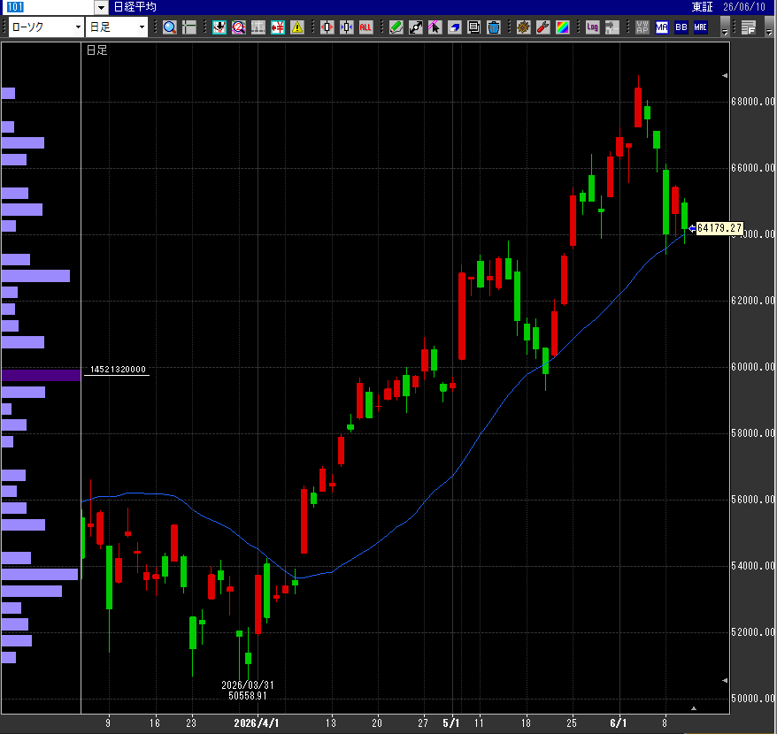Click the dark purple highlighted volume profile bar
This screenshot has width=777, height=734.
tap(41, 376)
